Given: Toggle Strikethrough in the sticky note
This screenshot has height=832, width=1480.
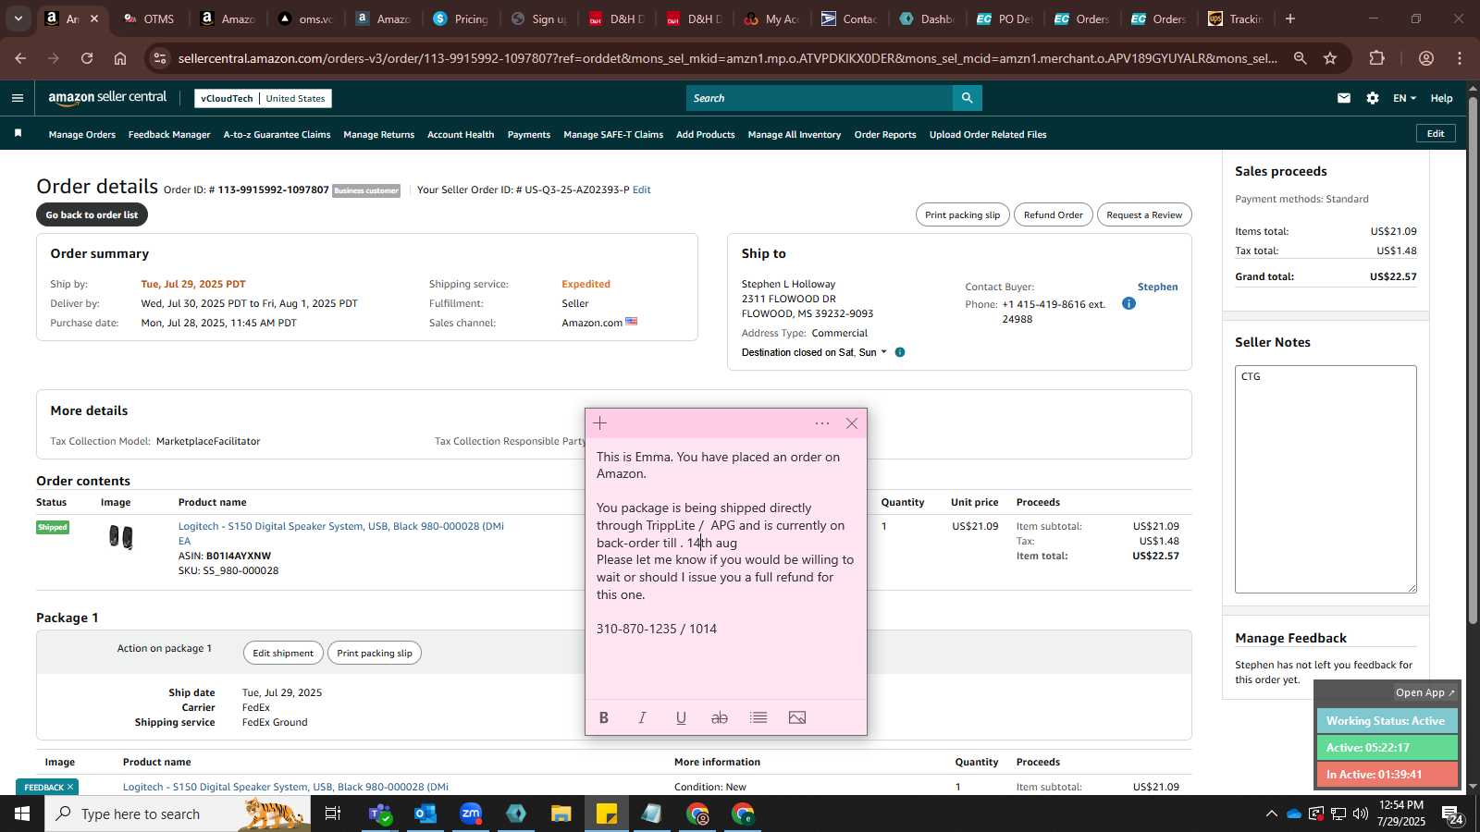Looking at the screenshot, I should tap(720, 717).
